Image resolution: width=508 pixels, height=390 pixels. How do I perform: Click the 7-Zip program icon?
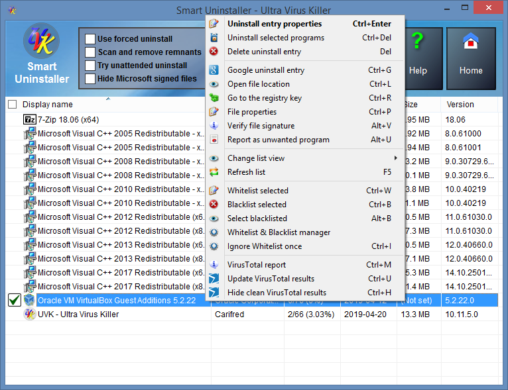pyautogui.click(x=29, y=119)
